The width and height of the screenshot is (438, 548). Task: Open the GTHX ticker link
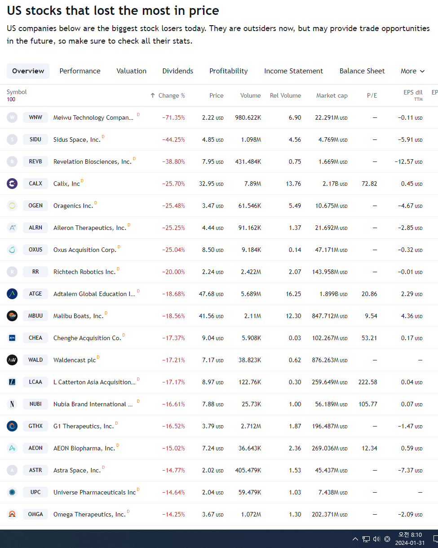pos(35,426)
